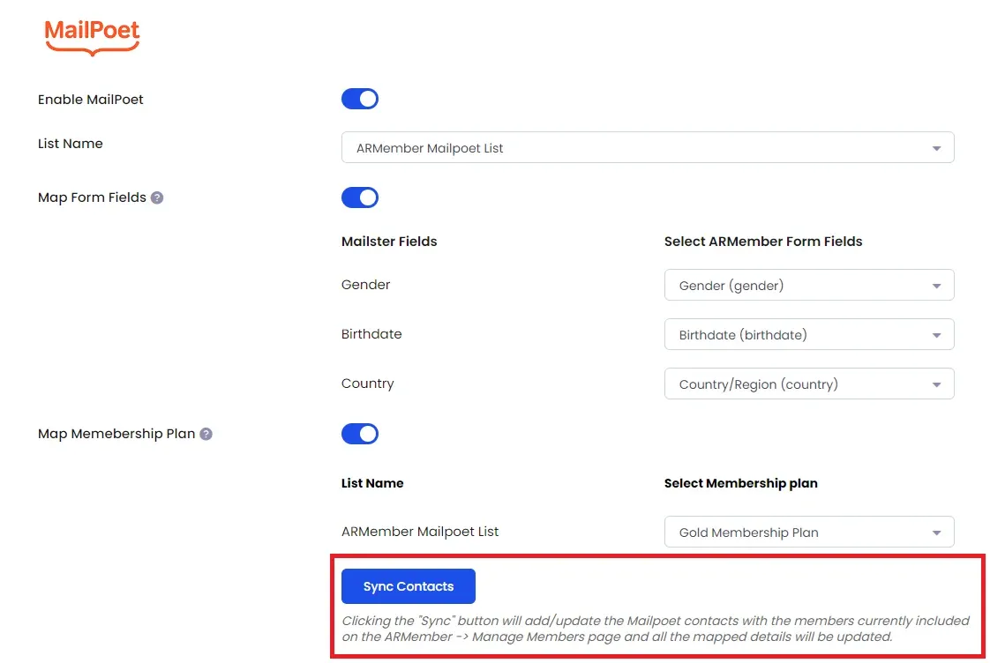Open the Gold Membership Plan dropdown
Viewport: 1005px width, 663px height.
[x=808, y=533]
